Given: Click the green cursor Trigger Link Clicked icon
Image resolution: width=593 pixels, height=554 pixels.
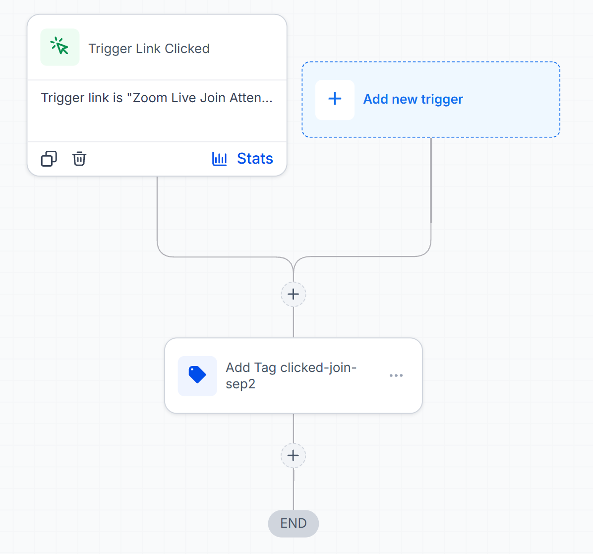Looking at the screenshot, I should [x=60, y=47].
